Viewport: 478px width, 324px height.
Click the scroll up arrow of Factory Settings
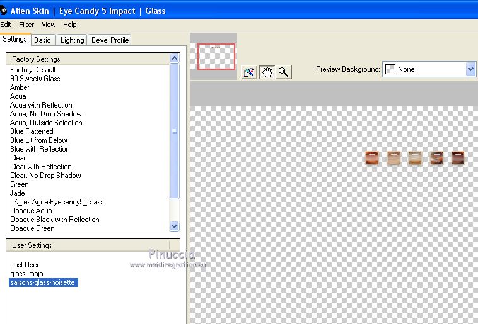click(175, 58)
